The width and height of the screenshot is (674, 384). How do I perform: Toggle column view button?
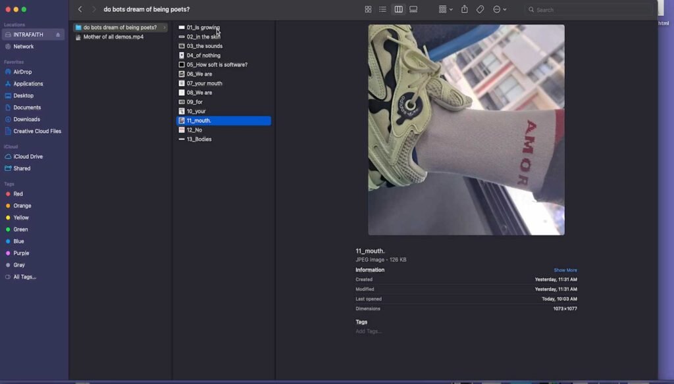pyautogui.click(x=398, y=9)
